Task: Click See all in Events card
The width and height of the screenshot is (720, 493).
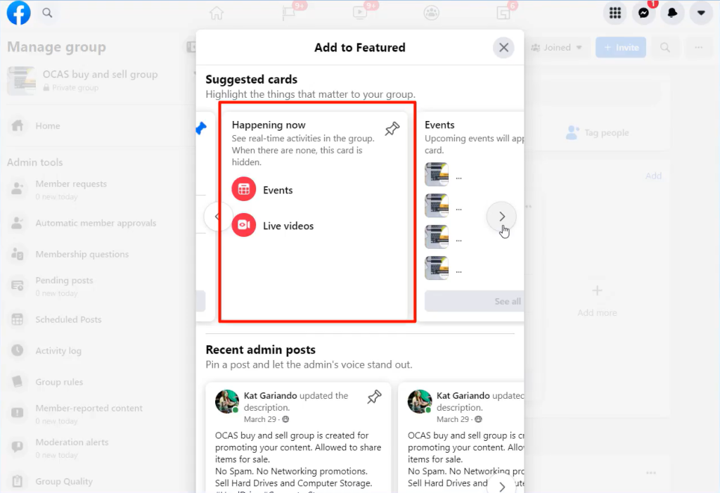Action: (x=507, y=301)
